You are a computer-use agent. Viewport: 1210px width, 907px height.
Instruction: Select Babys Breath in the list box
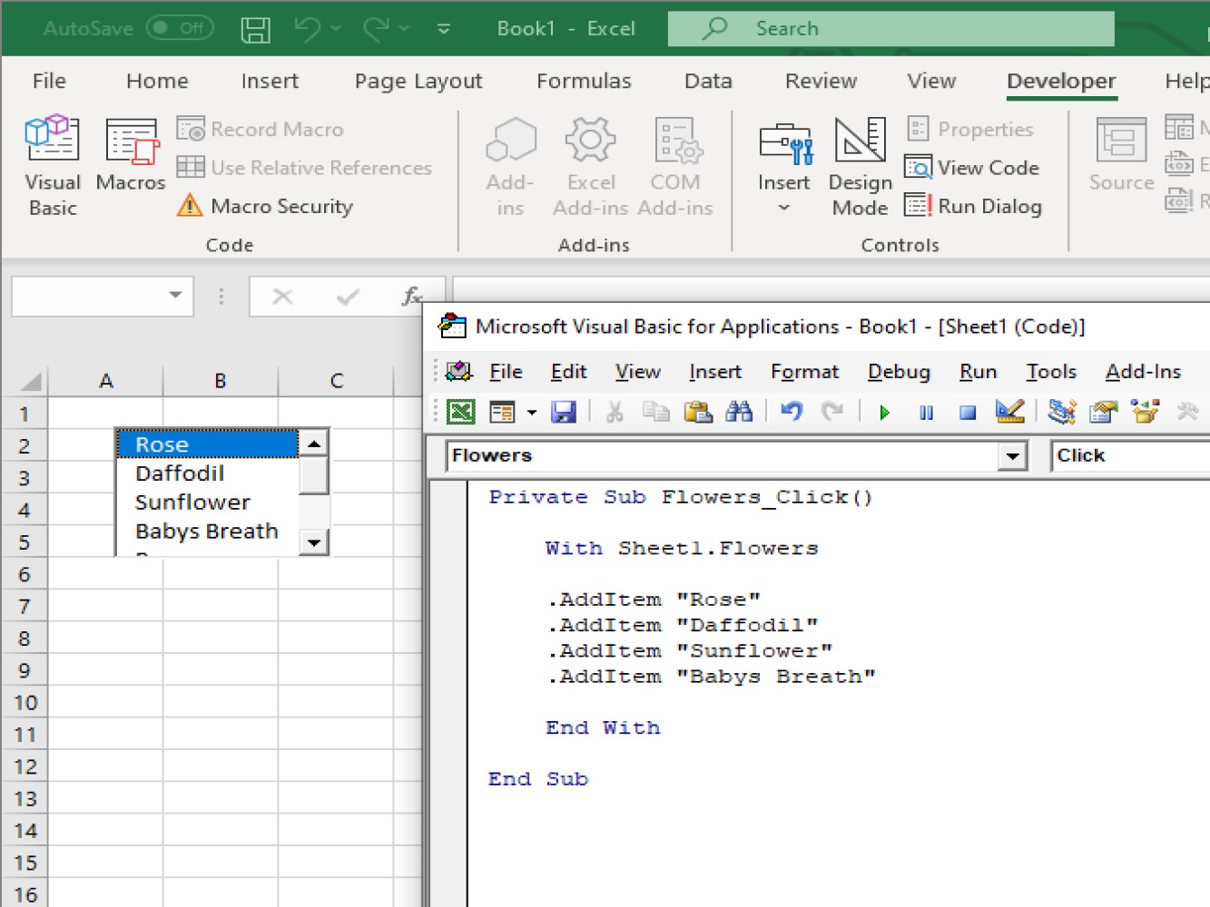click(x=208, y=532)
